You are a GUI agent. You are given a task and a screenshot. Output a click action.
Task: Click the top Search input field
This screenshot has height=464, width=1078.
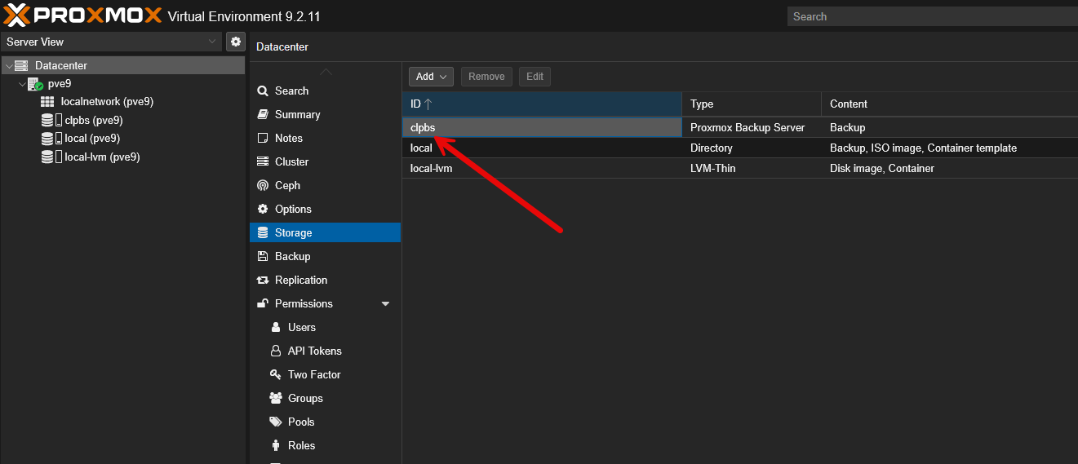(933, 16)
